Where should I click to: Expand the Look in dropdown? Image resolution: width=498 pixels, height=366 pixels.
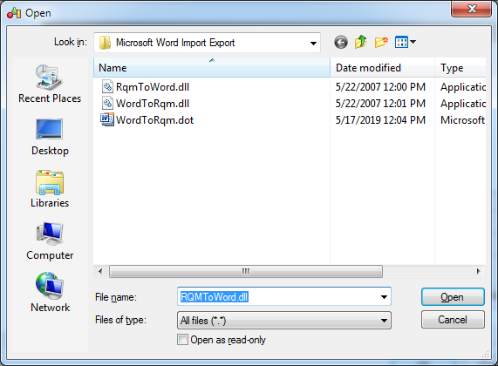pyautogui.click(x=313, y=43)
